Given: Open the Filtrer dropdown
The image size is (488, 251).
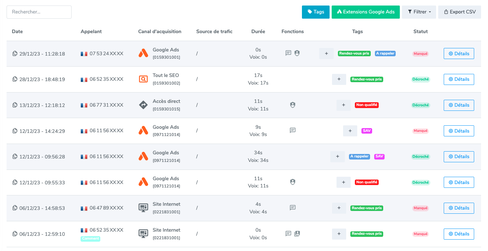Looking at the screenshot, I should (419, 12).
